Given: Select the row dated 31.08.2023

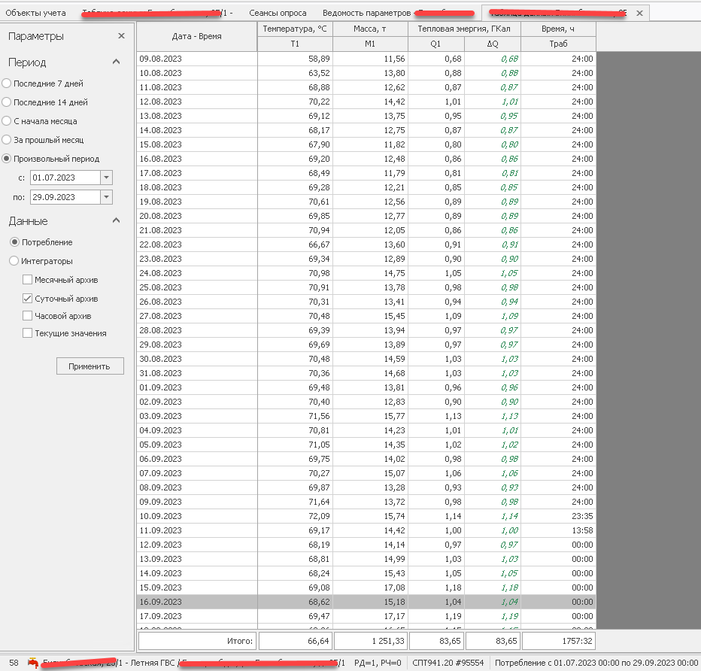Looking at the screenshot, I should coord(366,373).
